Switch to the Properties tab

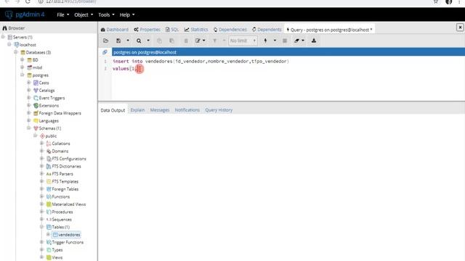pyautogui.click(x=147, y=29)
